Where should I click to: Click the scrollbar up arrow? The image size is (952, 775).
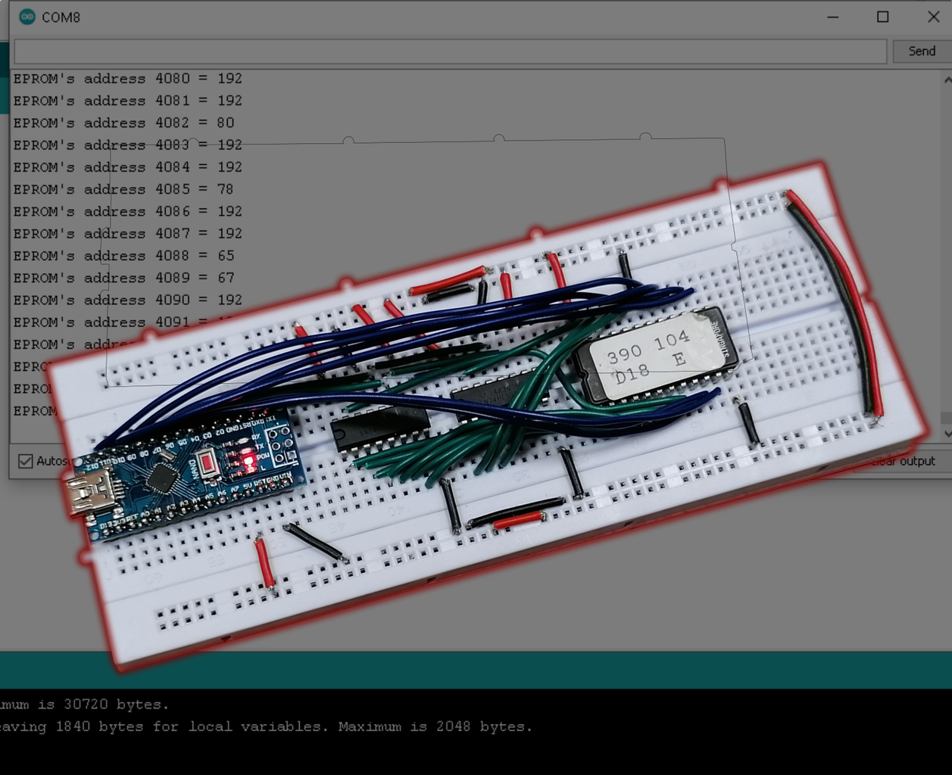[947, 78]
